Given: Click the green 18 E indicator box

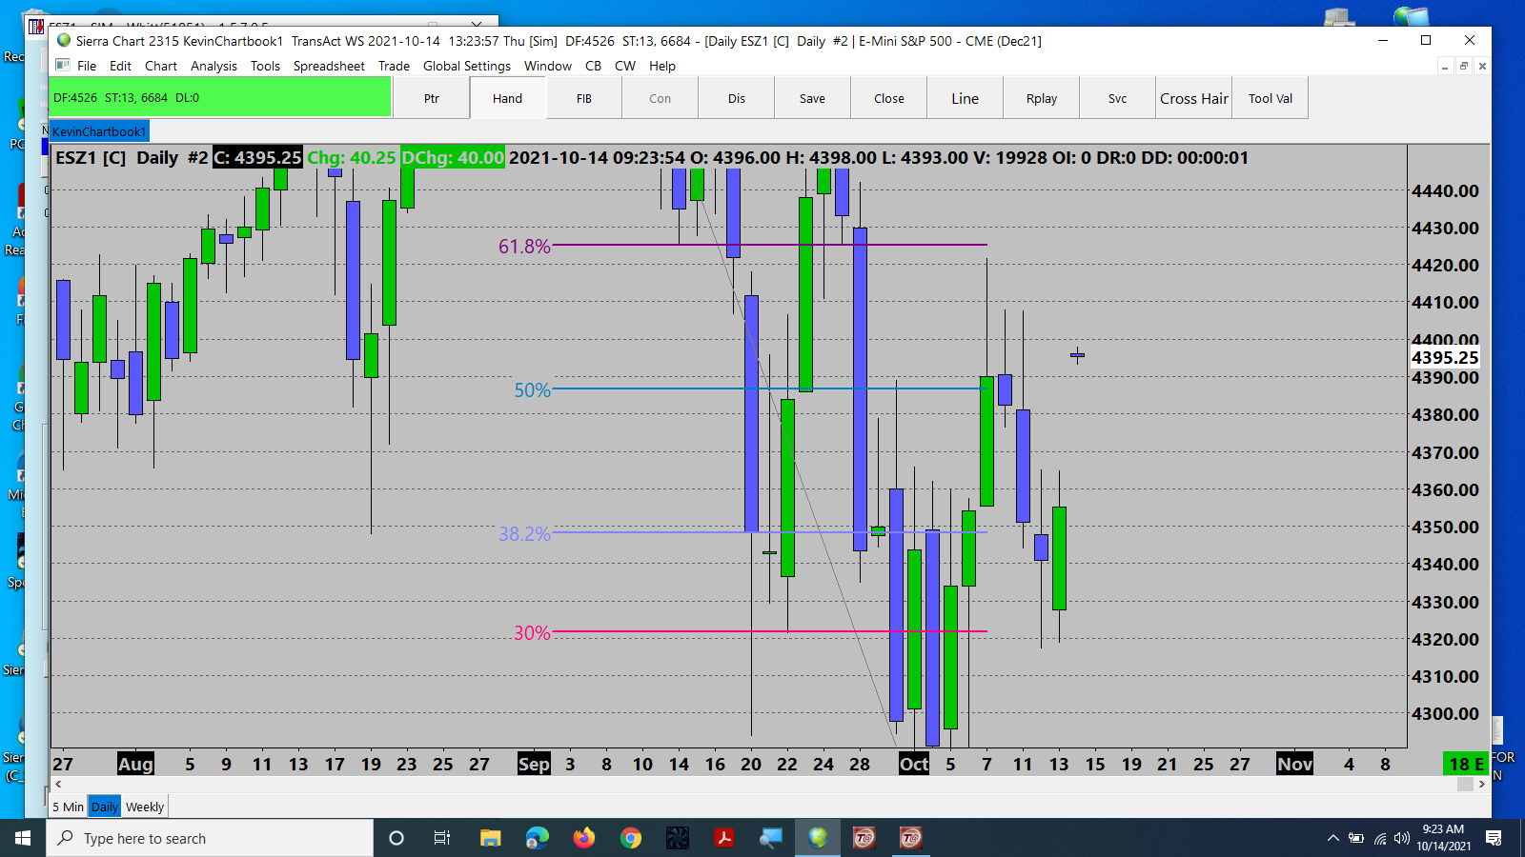Looking at the screenshot, I should 1466,764.
